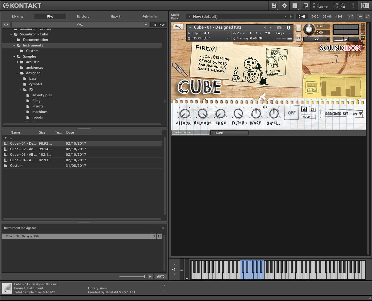Show rack page 17-32

coord(314,16)
